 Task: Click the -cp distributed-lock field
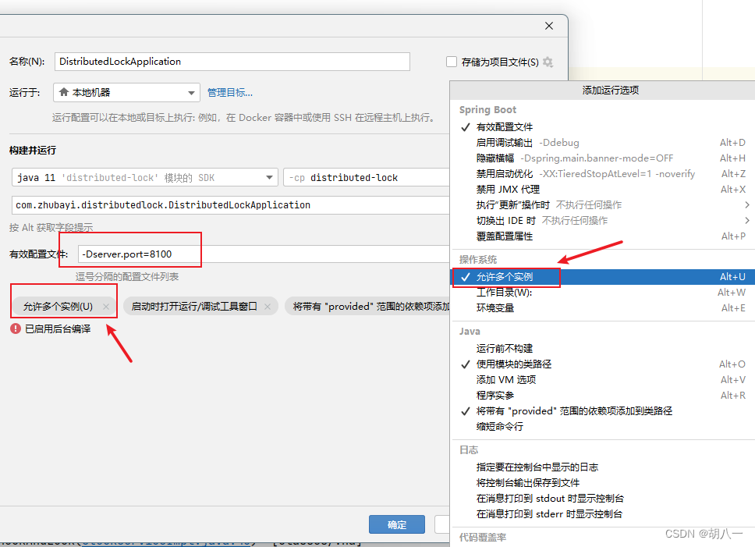(x=367, y=178)
